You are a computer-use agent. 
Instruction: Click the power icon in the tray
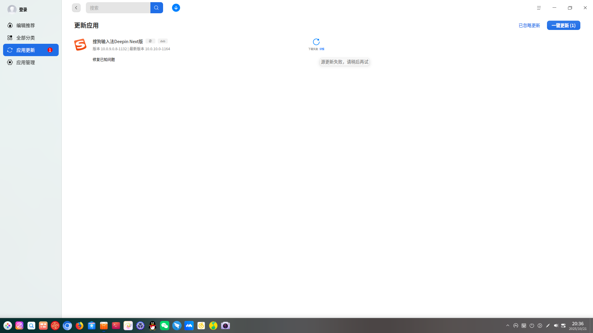pos(532,326)
